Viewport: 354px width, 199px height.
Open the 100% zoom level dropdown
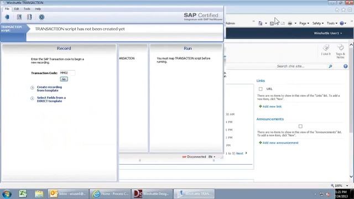click(347, 186)
